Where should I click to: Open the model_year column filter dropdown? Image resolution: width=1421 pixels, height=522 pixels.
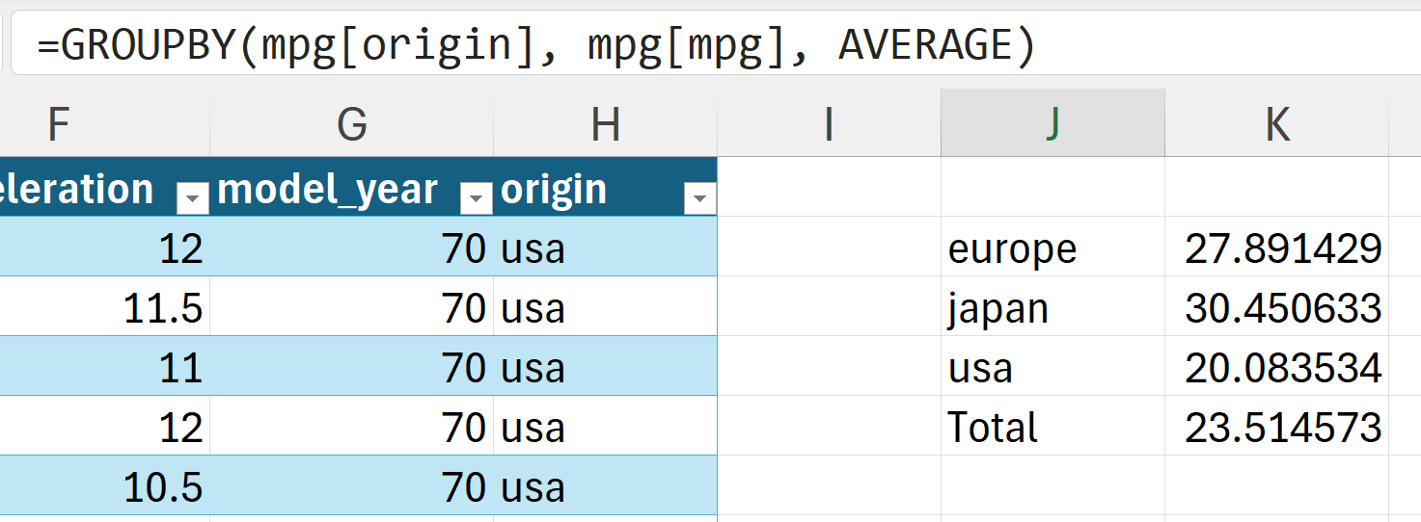[476, 198]
